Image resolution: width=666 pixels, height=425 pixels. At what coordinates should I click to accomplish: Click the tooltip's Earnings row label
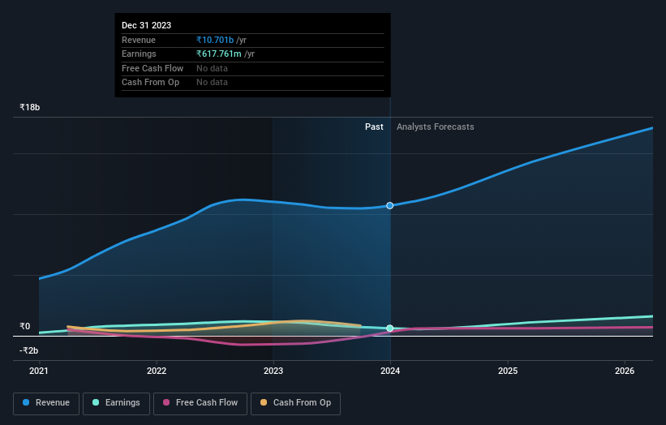point(139,54)
